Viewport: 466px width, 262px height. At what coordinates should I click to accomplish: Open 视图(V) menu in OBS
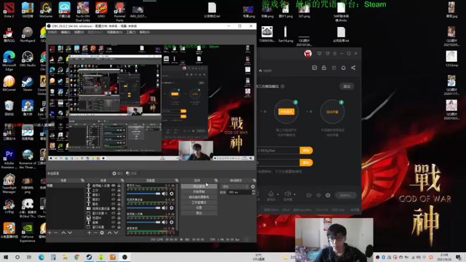pyautogui.click(x=79, y=32)
